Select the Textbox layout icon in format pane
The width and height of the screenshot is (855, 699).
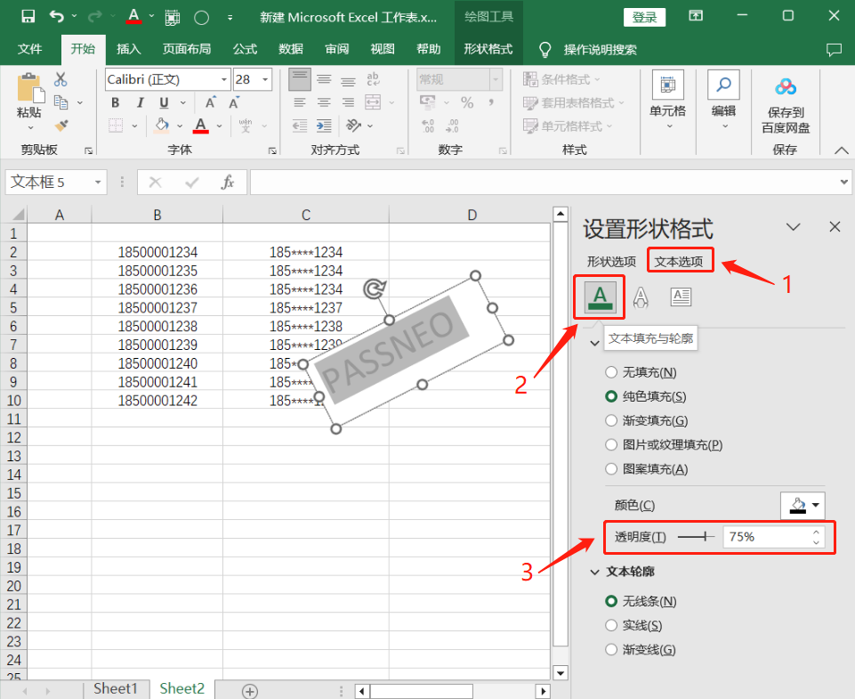pos(681,297)
